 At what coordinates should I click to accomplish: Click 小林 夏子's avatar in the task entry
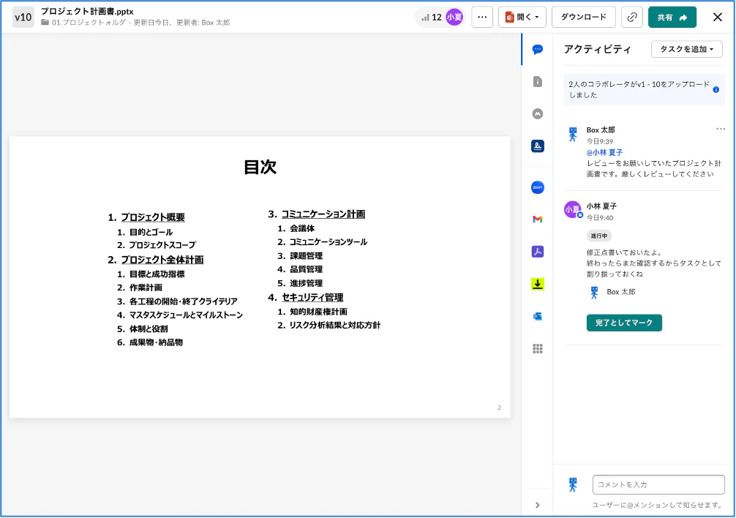point(573,209)
